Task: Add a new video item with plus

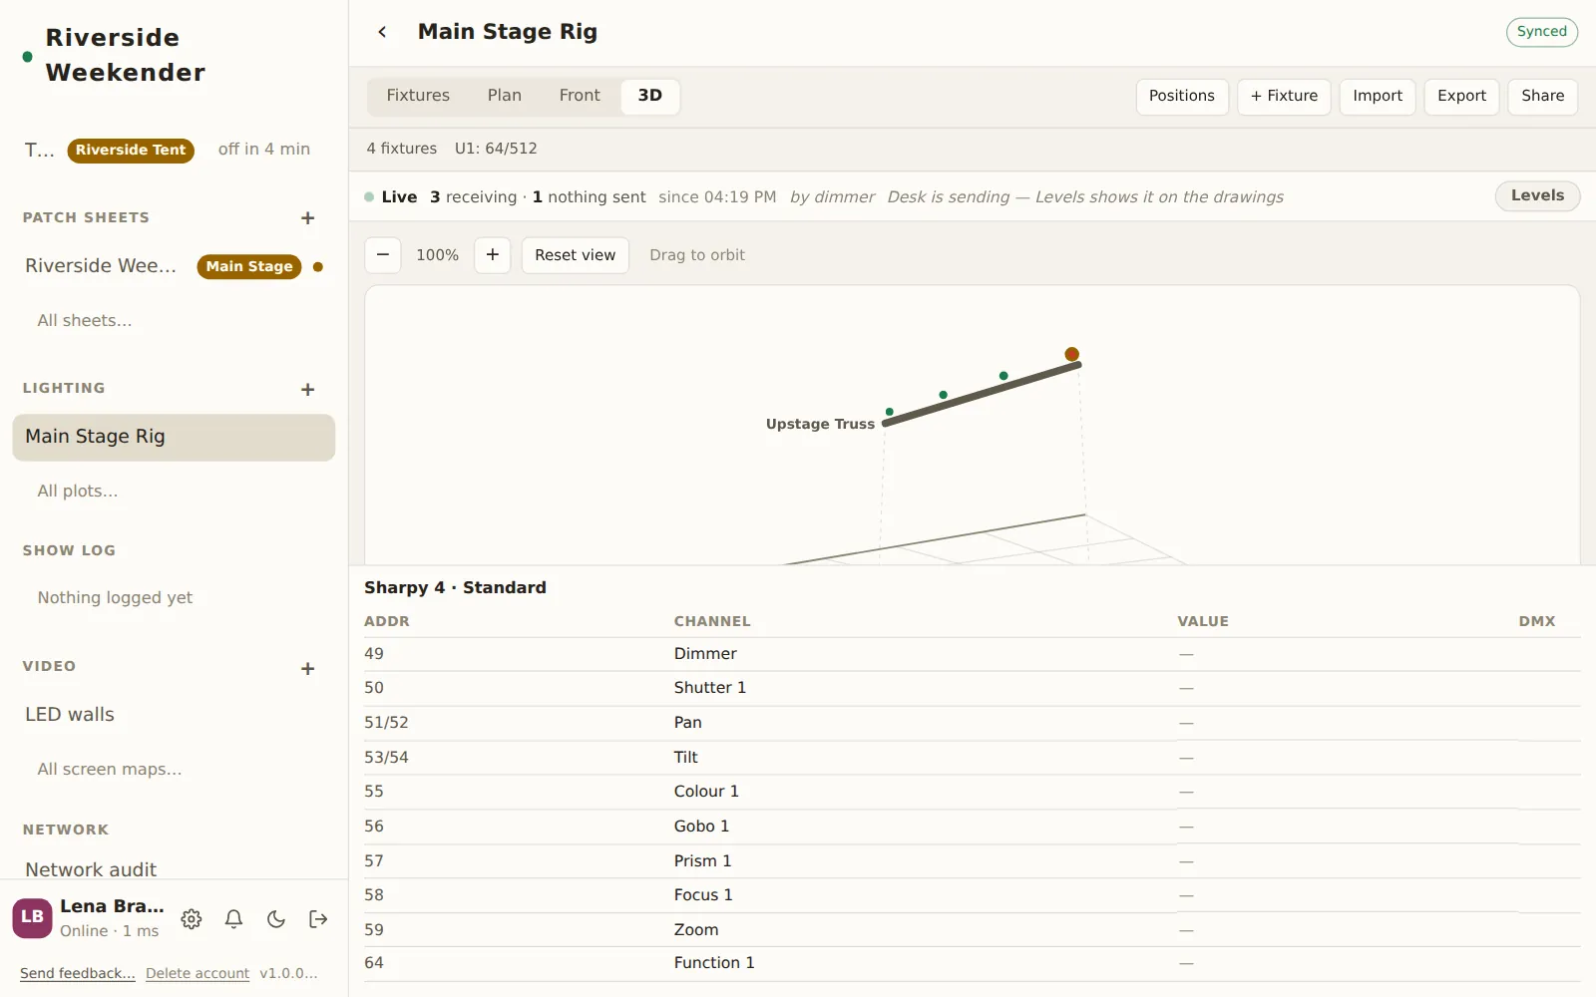Action: pyautogui.click(x=308, y=669)
